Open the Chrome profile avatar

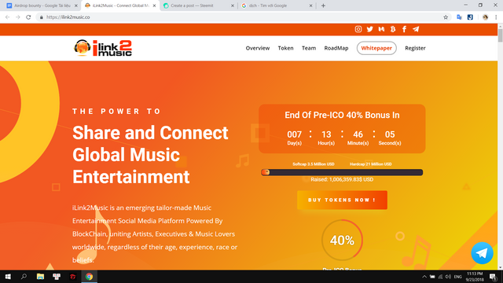[485, 17]
